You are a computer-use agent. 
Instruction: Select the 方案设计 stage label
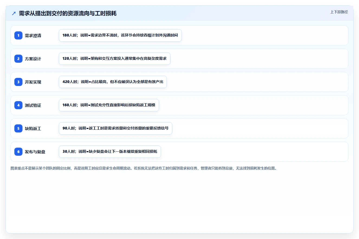coord(33,59)
